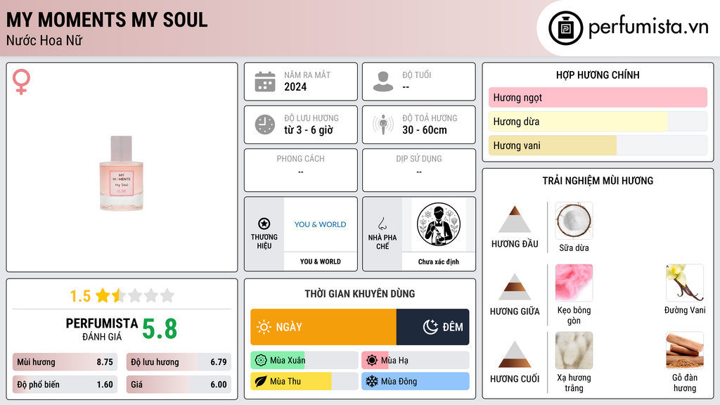Viewport: 720px width, 405px height.
Task: Click the Đường Vani vanilla image
Action: (685, 283)
